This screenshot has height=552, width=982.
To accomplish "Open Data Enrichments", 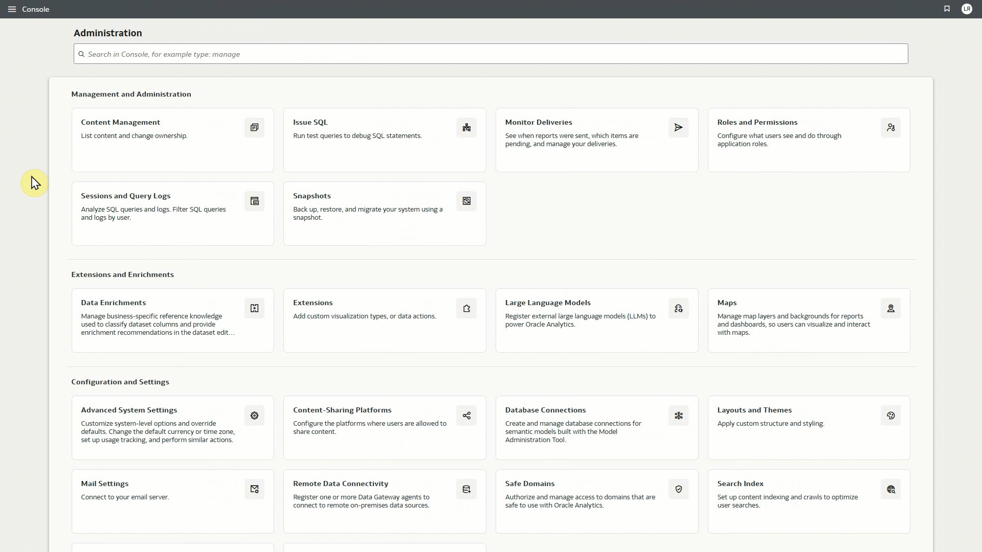I will pos(114,302).
